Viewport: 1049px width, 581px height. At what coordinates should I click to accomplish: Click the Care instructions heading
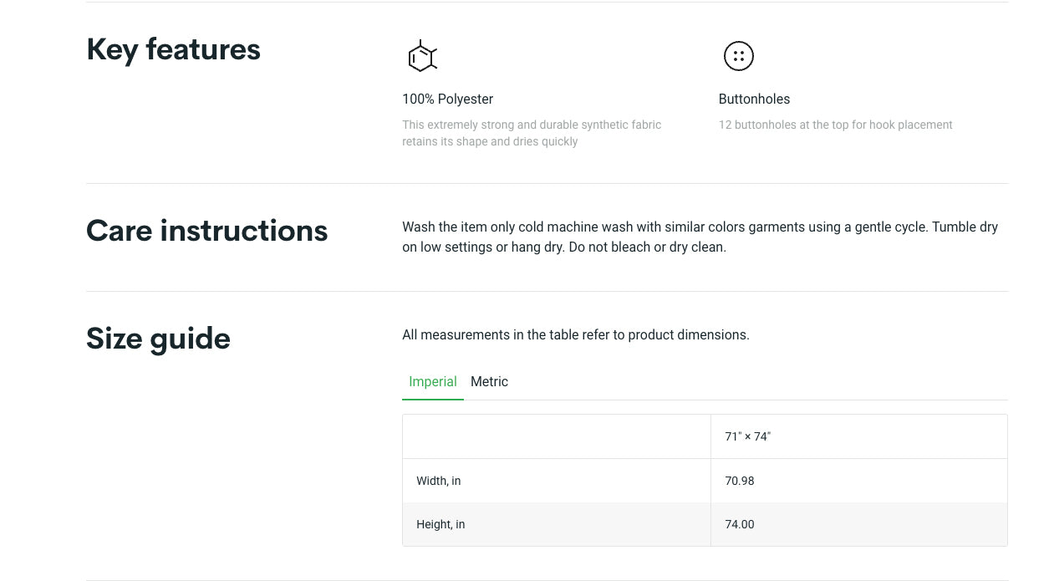pos(206,231)
